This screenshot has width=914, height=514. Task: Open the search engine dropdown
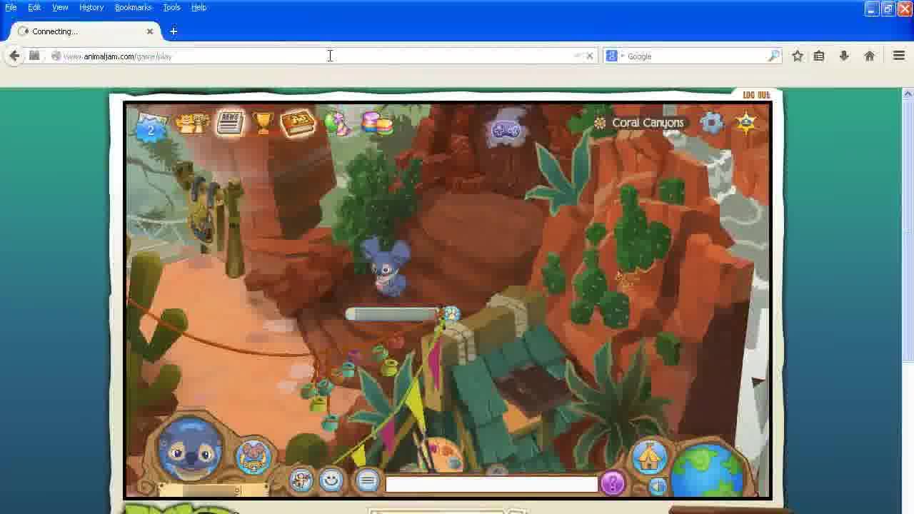point(615,56)
